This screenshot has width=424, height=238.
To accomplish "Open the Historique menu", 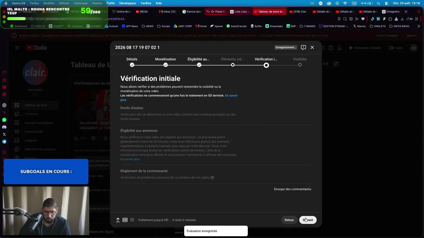I will (81, 3).
